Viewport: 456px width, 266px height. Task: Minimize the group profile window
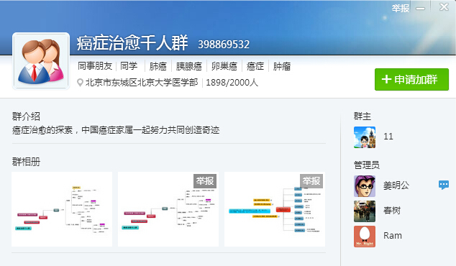(x=420, y=9)
